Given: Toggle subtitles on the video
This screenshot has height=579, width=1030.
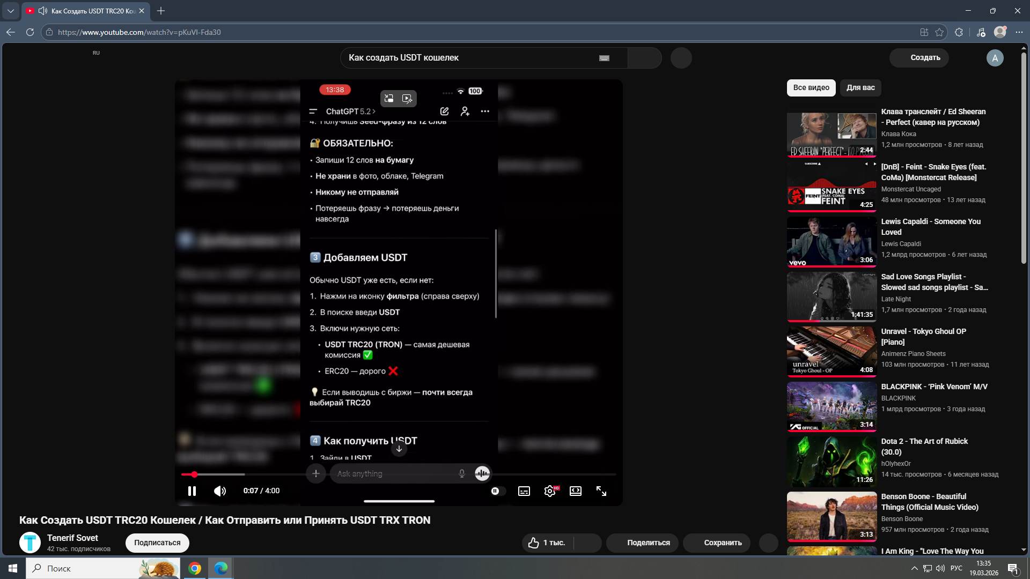Looking at the screenshot, I should click(x=524, y=491).
